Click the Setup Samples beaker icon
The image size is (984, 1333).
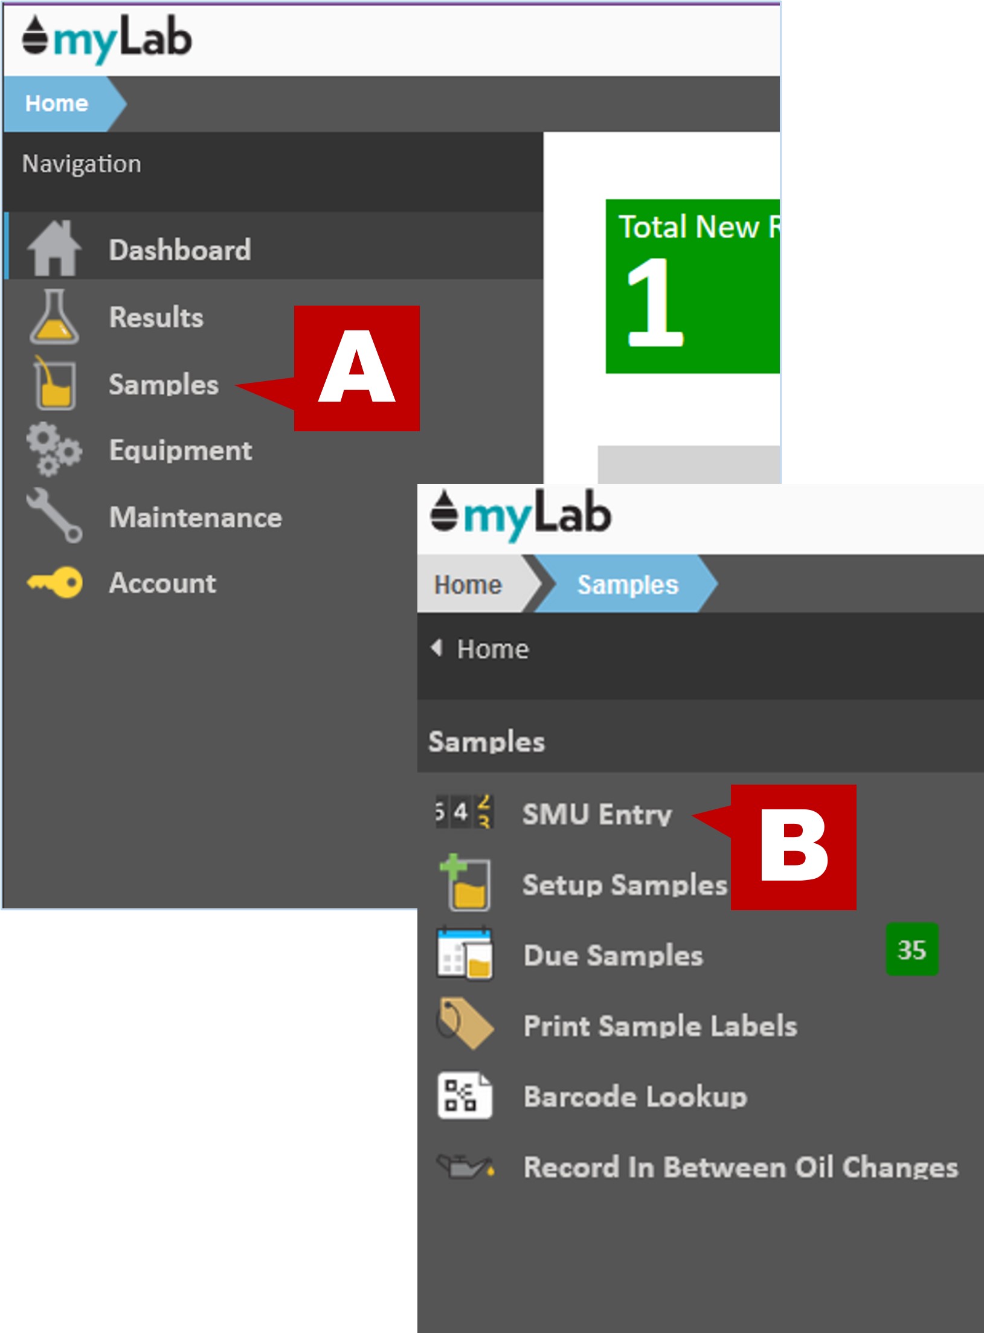(x=464, y=884)
